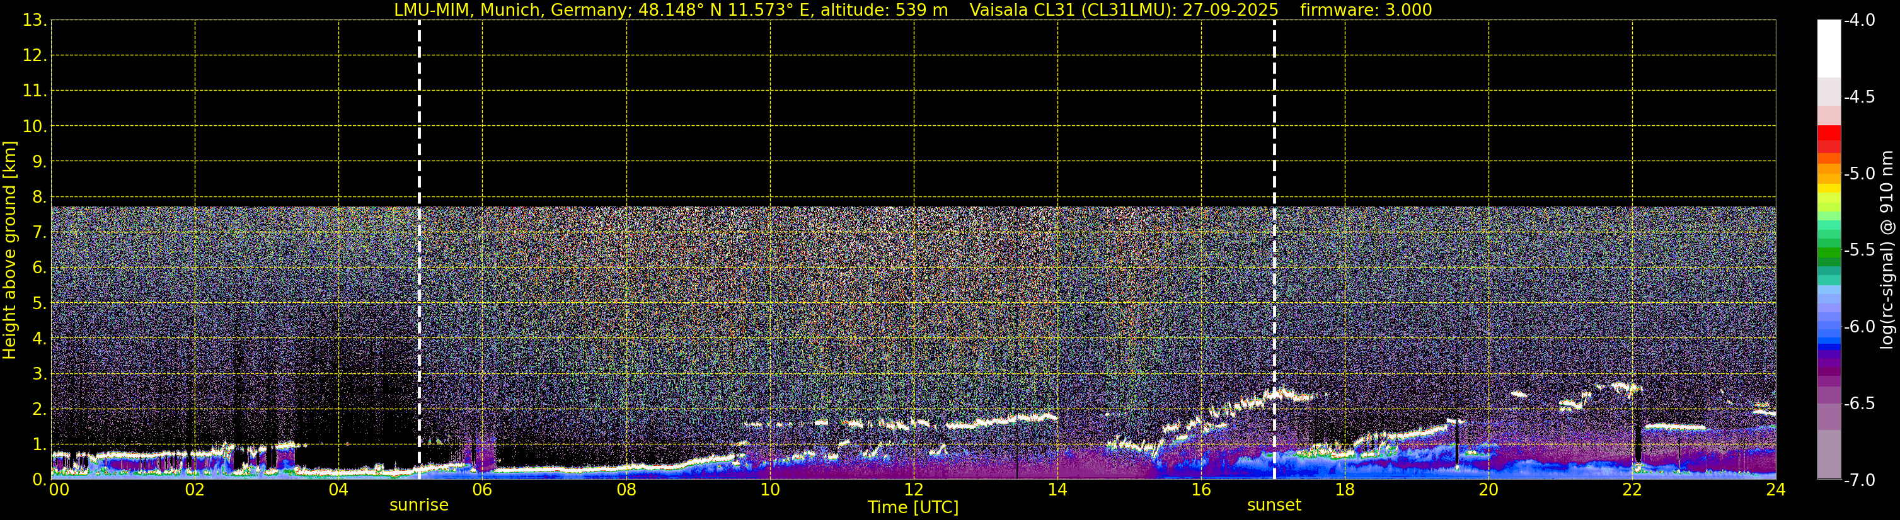
Task: Click the Time [UTC] axis label
Action: point(913,507)
